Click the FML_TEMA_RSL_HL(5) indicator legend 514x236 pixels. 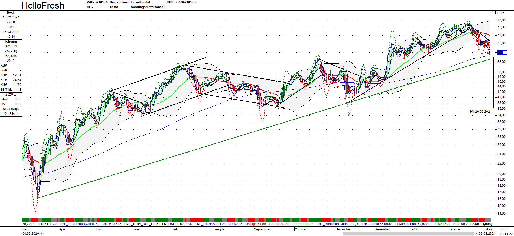[142, 224]
